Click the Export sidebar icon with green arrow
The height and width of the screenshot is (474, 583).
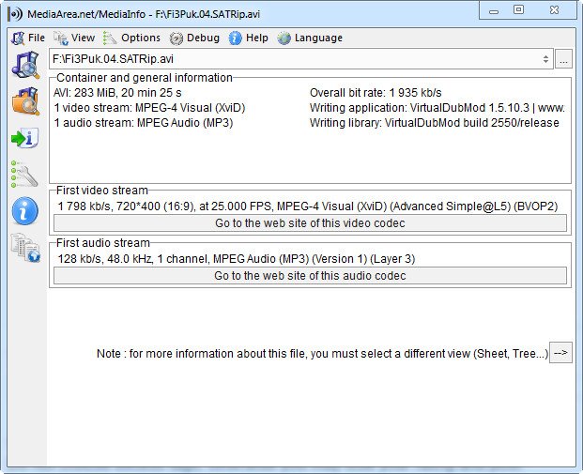(24, 139)
